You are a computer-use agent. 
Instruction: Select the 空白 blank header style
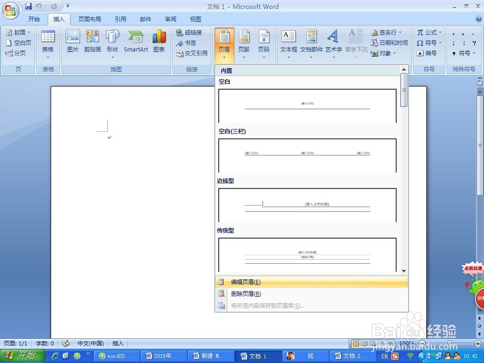click(307, 106)
